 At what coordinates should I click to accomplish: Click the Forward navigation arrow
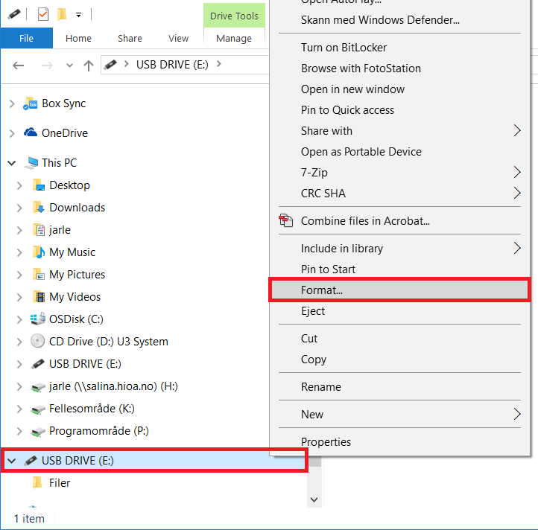[x=47, y=66]
